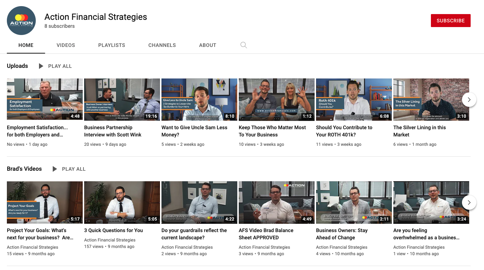Open the Brad's Videos section heading
Screen dimensions: 484x270
(24, 169)
